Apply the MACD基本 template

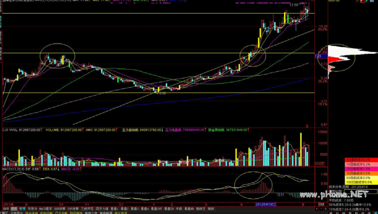coord(45,208)
